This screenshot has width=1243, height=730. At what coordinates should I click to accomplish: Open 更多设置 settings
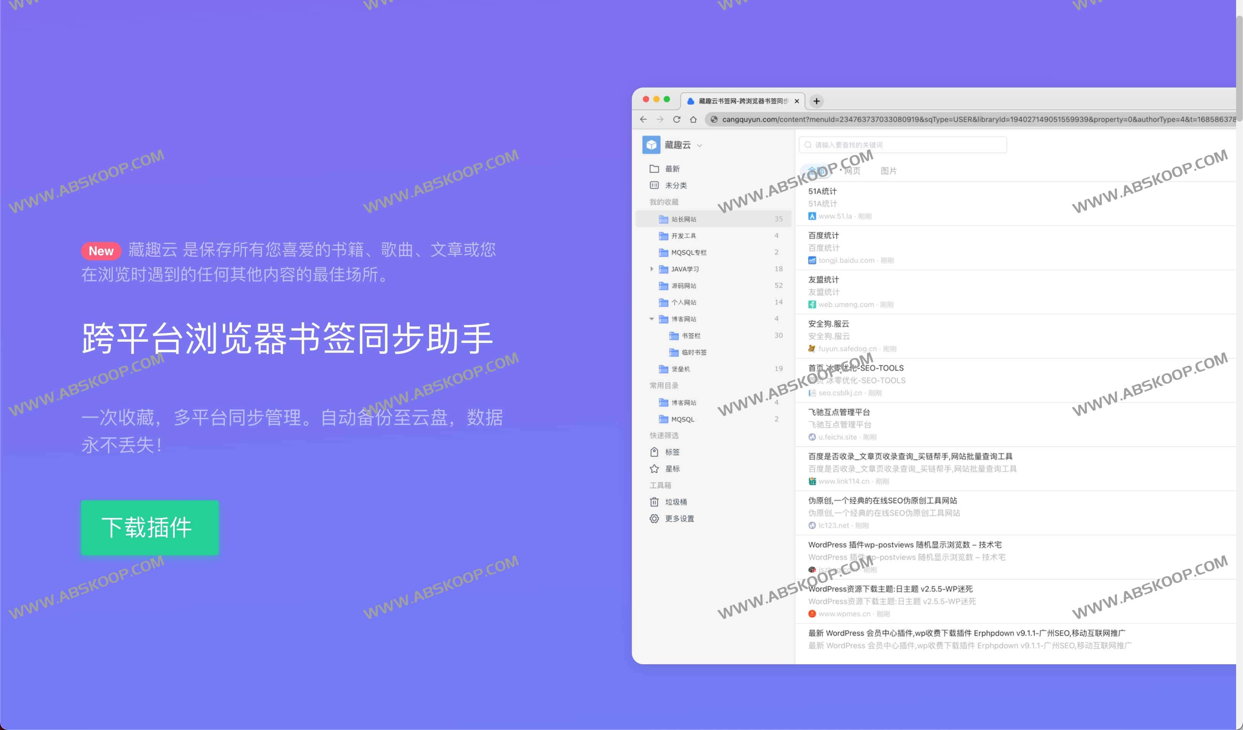(680, 519)
